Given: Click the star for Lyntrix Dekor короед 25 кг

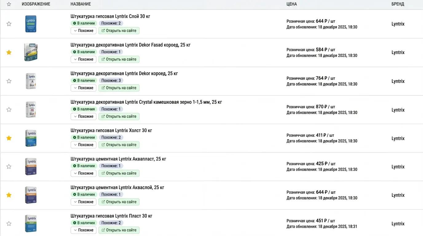Looking at the screenshot, I should pos(9,81).
